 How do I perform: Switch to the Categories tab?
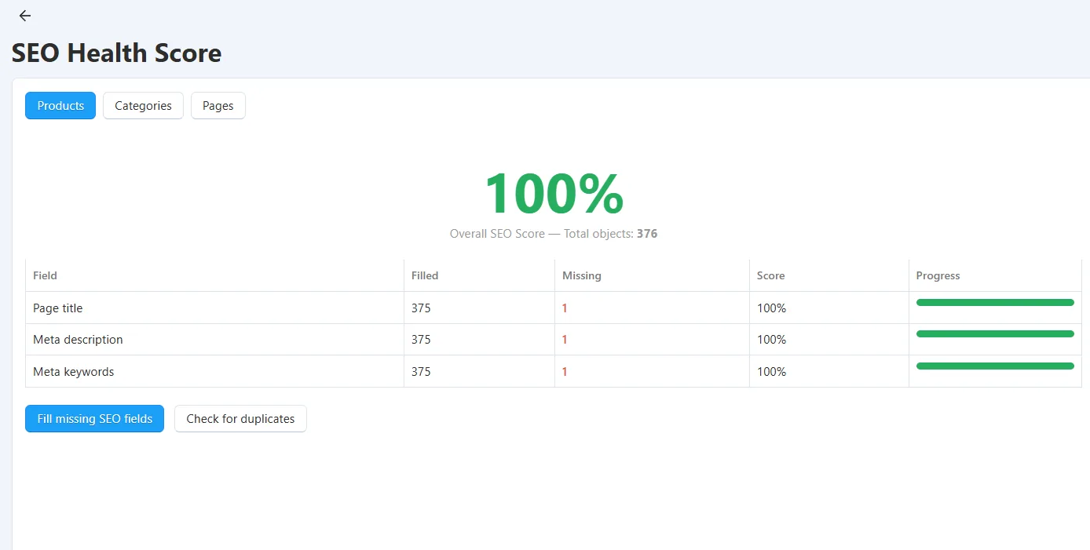(143, 106)
